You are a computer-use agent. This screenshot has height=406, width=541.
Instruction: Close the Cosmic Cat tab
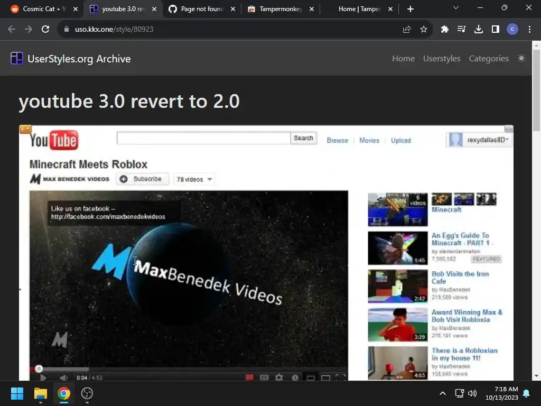click(75, 10)
